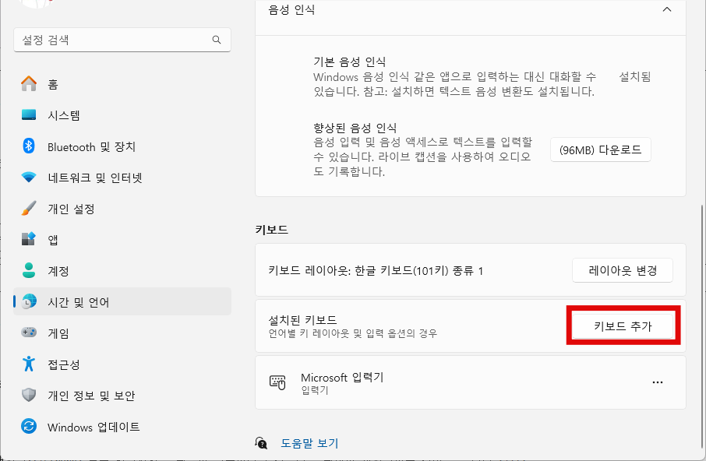
Task: Click the Accessibility figure icon
Action: coord(29,364)
